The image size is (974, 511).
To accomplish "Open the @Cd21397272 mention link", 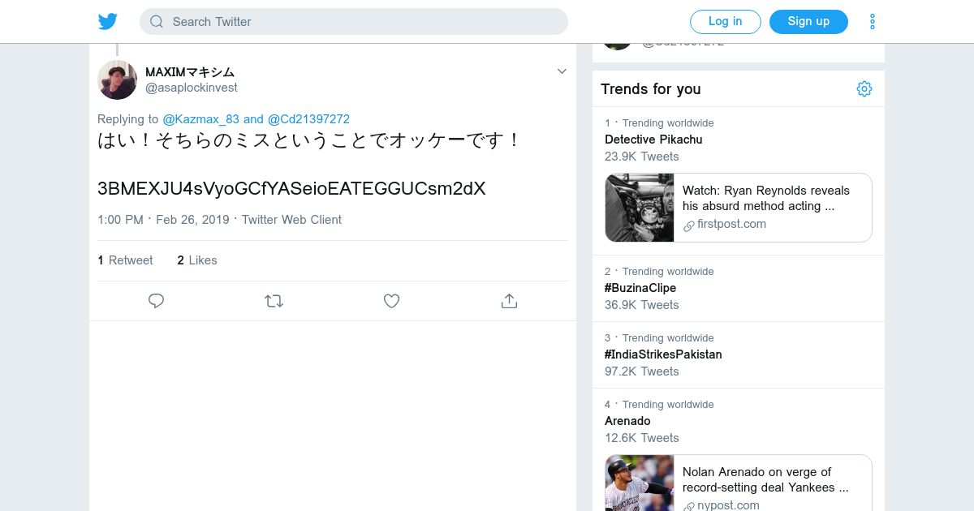I will point(308,118).
